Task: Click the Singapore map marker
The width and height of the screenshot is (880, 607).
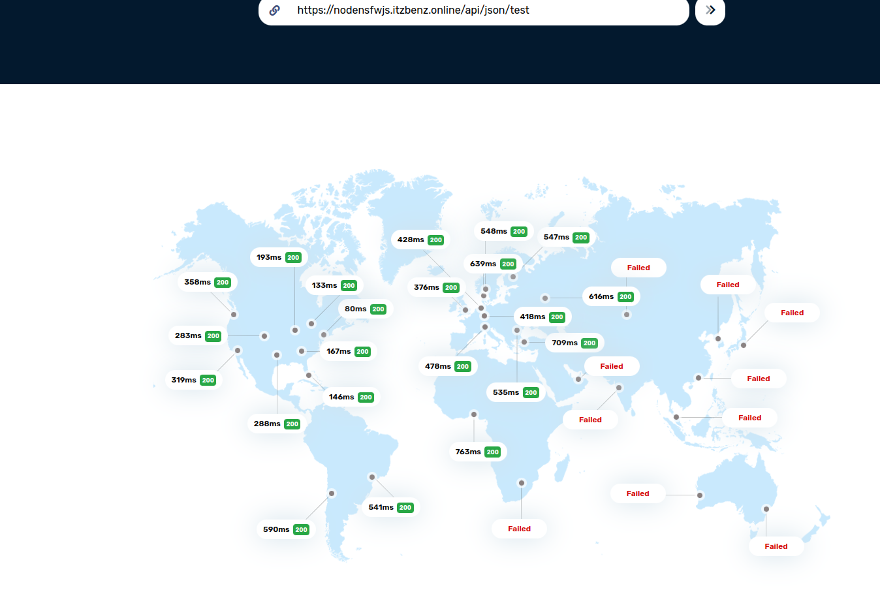Action: click(x=676, y=417)
